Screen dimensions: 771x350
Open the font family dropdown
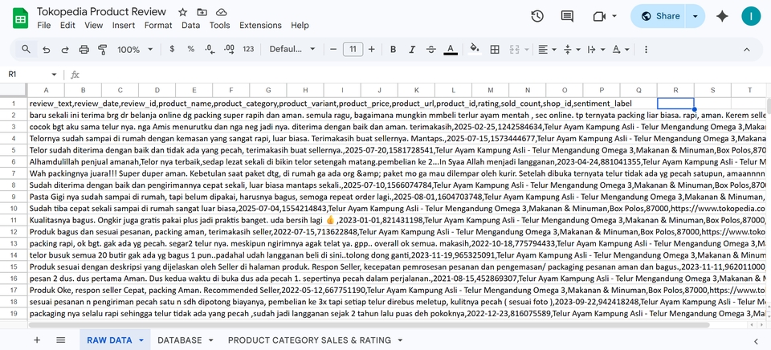[292, 49]
